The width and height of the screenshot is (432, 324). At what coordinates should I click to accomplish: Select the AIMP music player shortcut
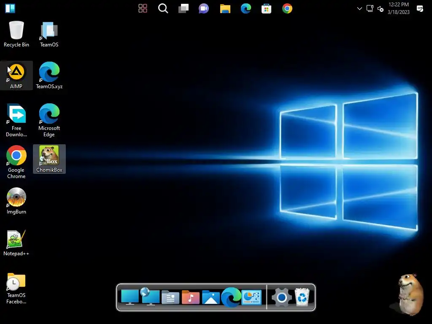(x=16, y=76)
